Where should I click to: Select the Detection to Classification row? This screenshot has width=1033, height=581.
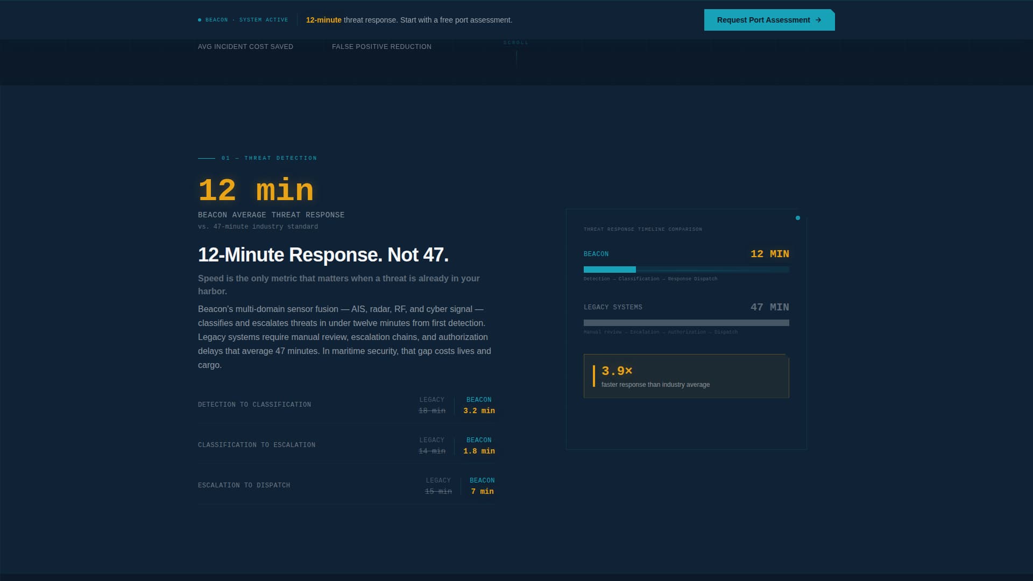tap(346, 405)
